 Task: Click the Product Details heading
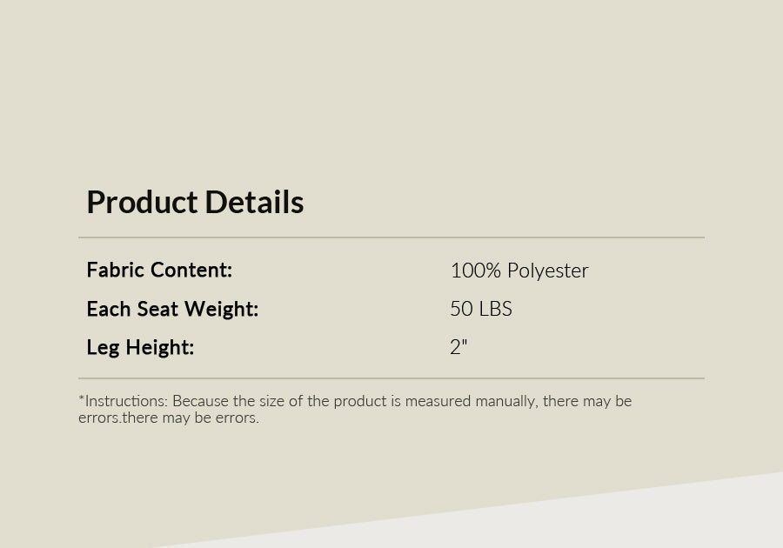pyautogui.click(x=195, y=202)
